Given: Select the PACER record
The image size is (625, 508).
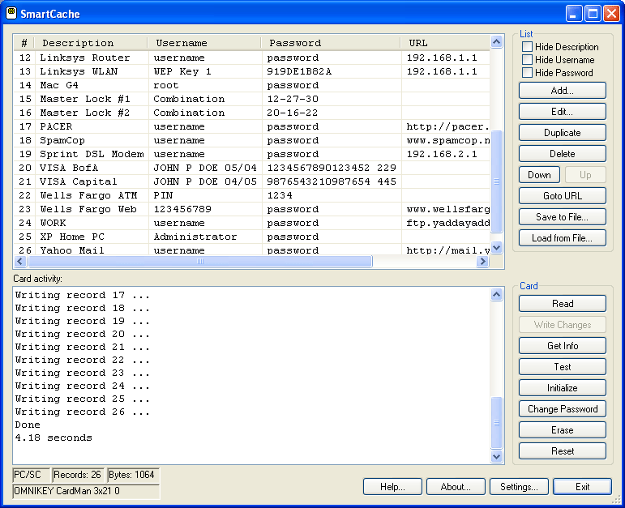Looking at the screenshot, I should [252, 126].
